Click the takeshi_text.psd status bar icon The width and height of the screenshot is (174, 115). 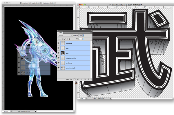[86, 98]
